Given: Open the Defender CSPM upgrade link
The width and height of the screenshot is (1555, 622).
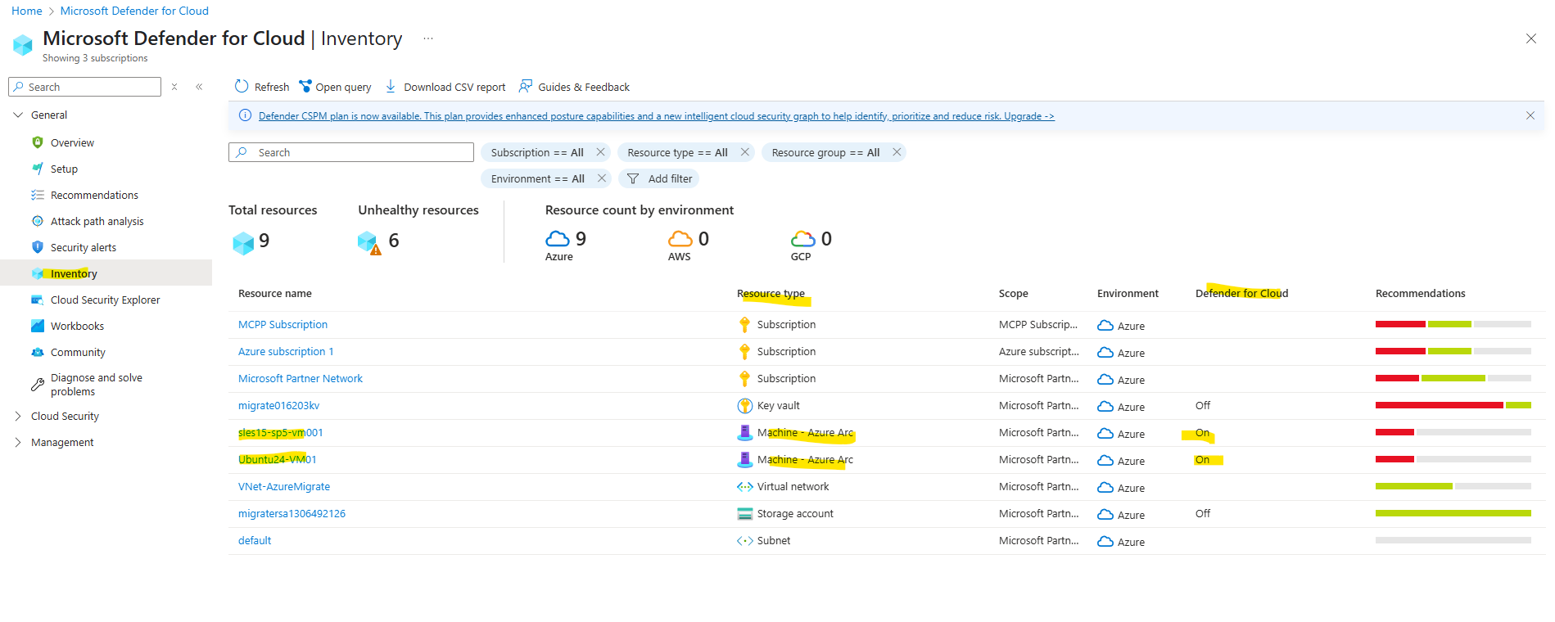Looking at the screenshot, I should [x=656, y=116].
